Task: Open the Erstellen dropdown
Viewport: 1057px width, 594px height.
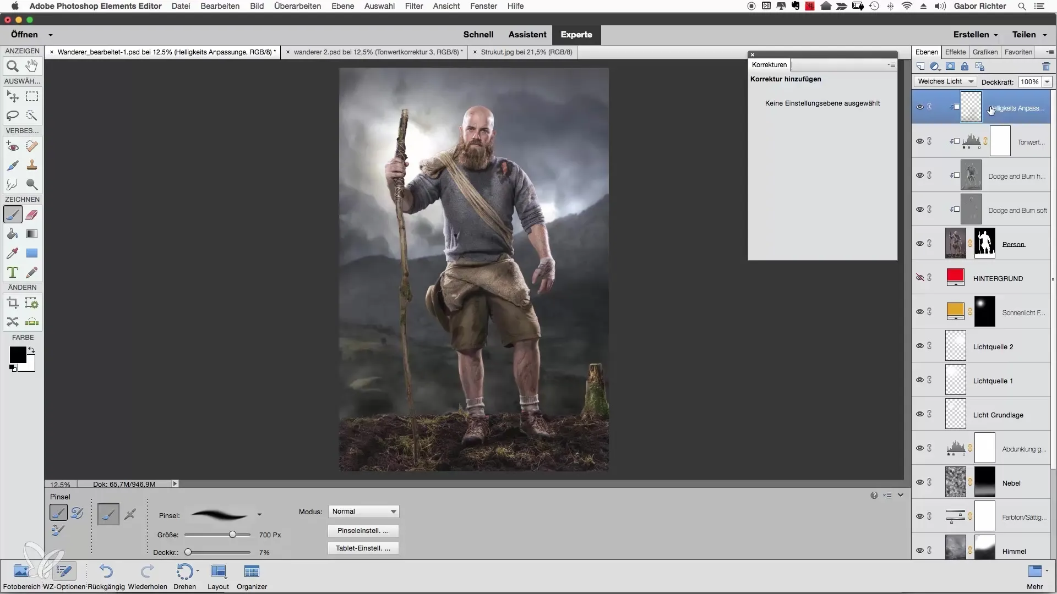Action: point(976,35)
